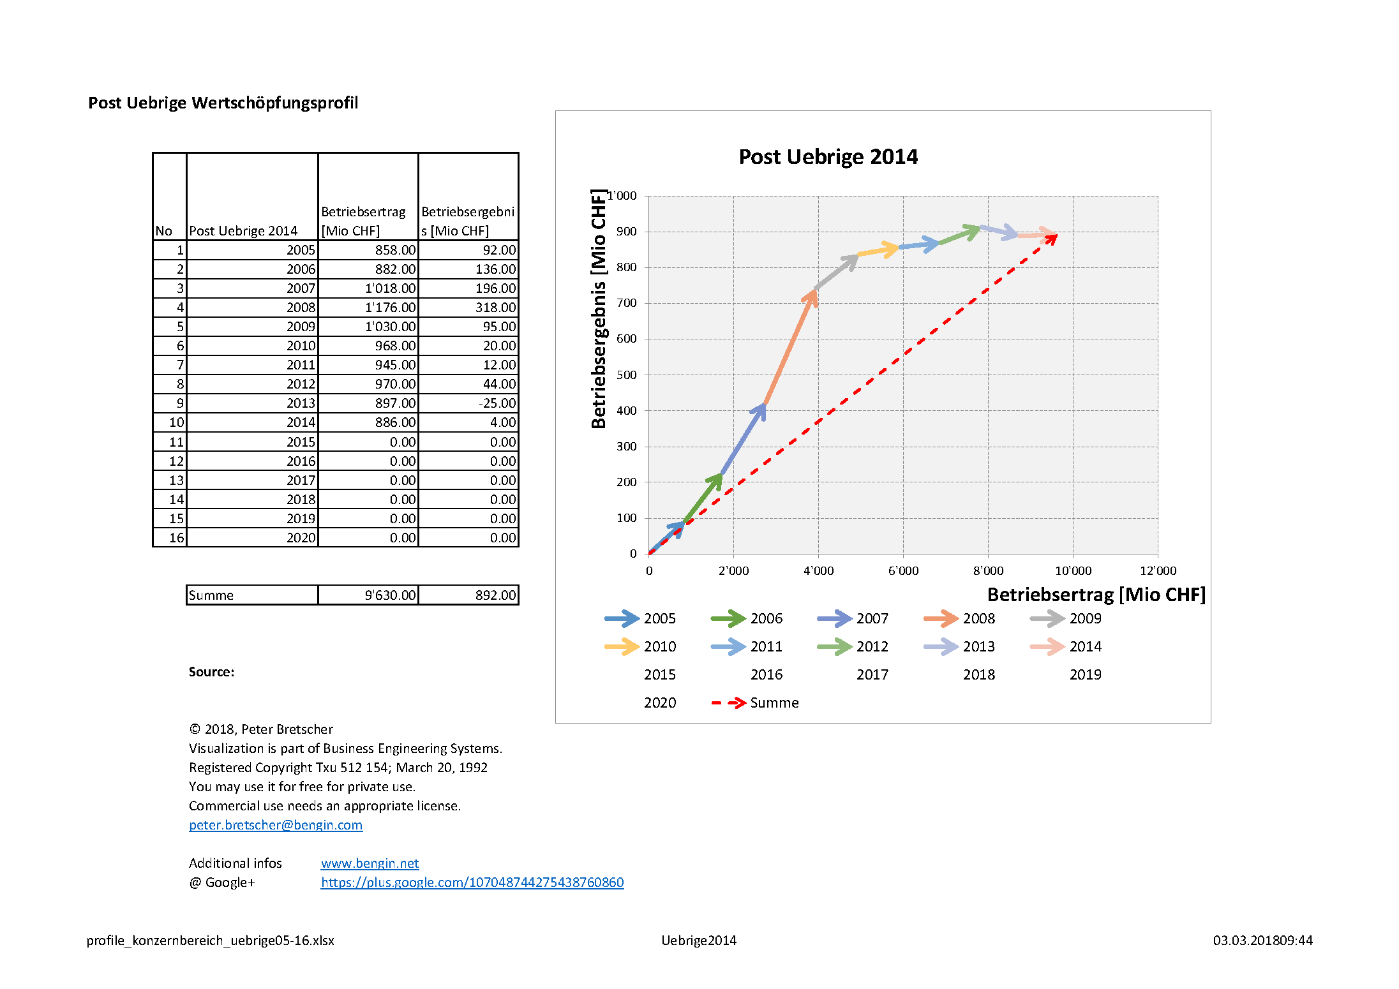Click the Summe row label

pos(252,595)
